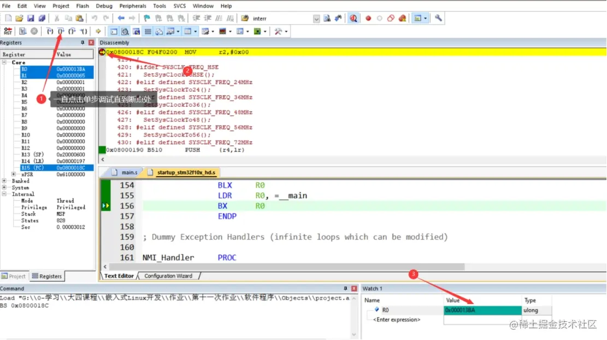
Task: Click the Open file icon
Action: point(19,18)
